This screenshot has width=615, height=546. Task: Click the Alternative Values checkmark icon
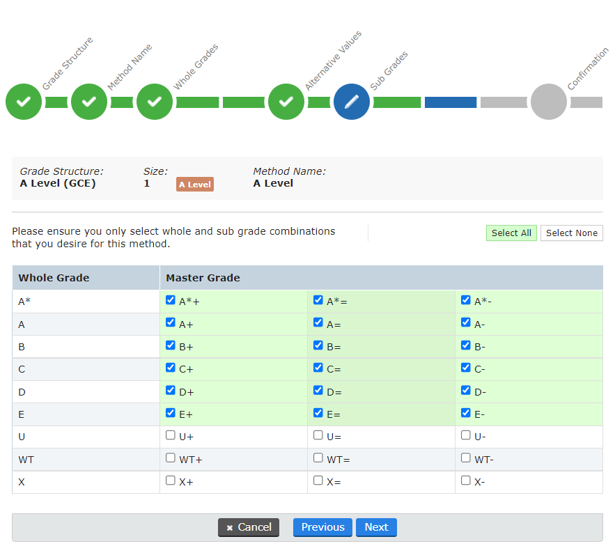coord(286,102)
